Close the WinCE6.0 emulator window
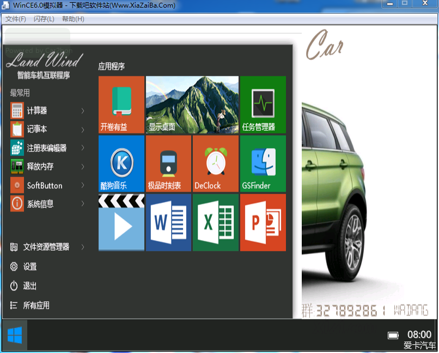Viewport: 439px width, 353px height. (x=425, y=3)
